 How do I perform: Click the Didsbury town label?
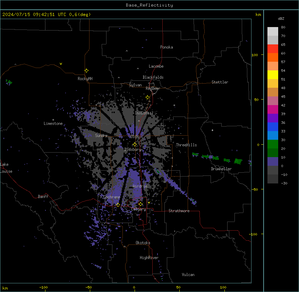pyautogui.click(x=133, y=149)
